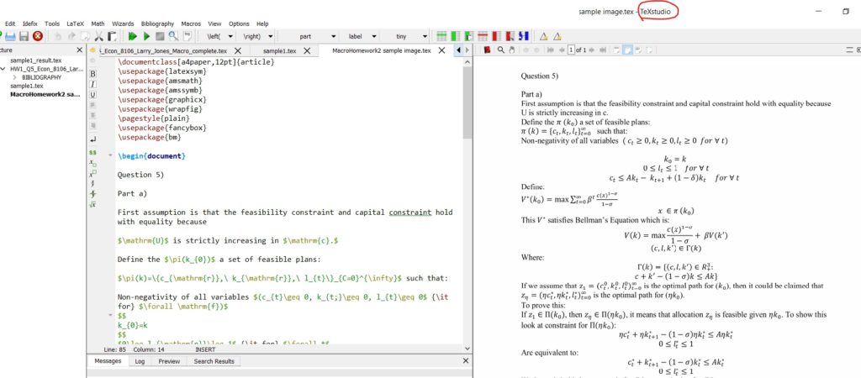Open the \left( delimiter dropdown
The height and width of the screenshot is (378, 861).
[x=230, y=36]
